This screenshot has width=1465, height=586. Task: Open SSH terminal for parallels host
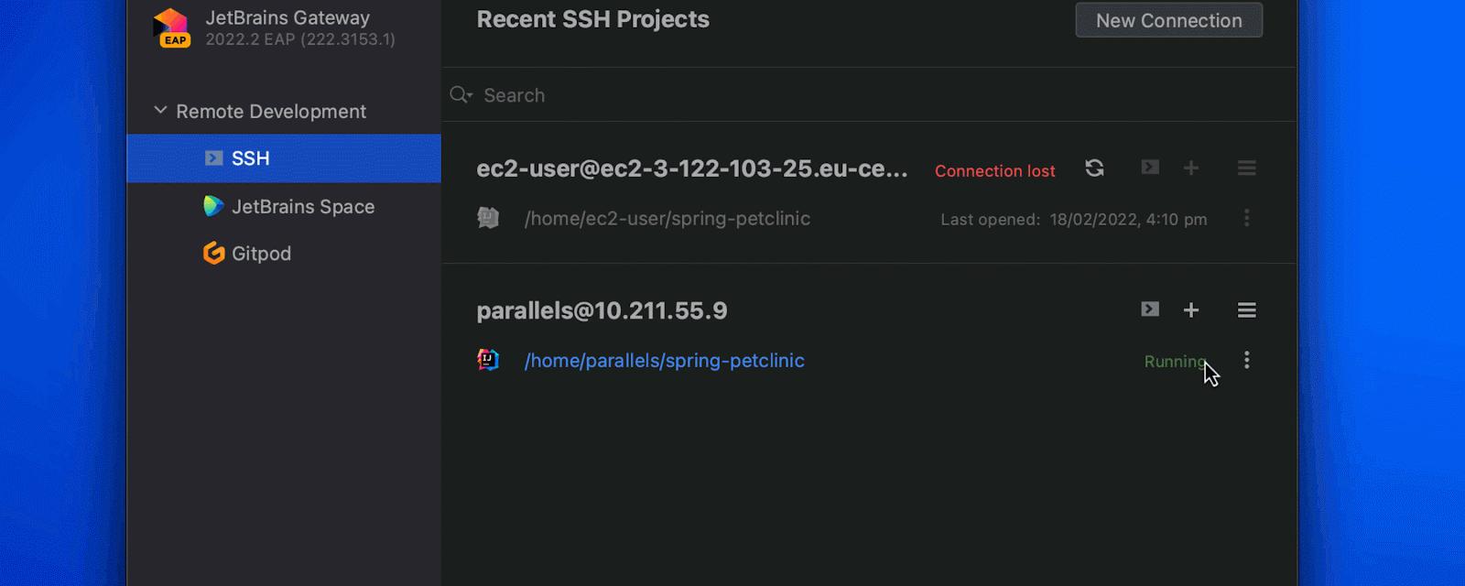[1150, 309]
